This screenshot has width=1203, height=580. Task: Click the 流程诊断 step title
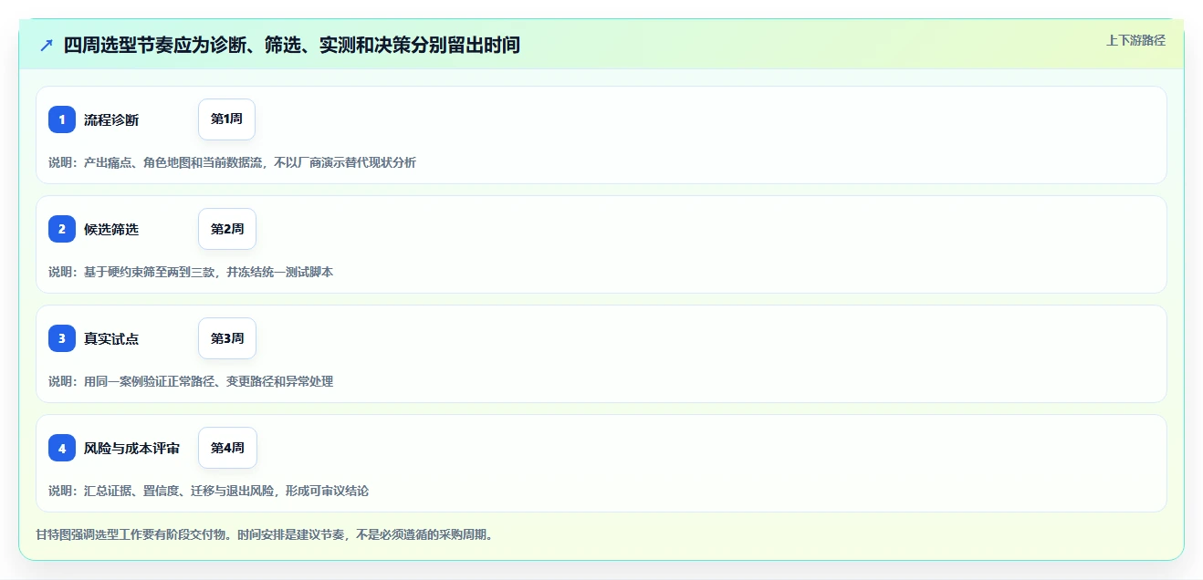point(111,119)
